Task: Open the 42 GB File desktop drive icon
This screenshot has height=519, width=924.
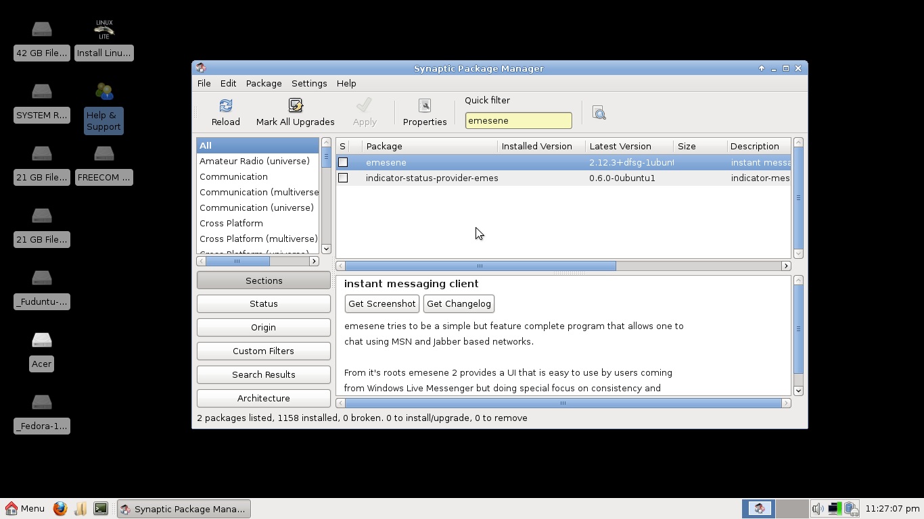Action: pyautogui.click(x=41, y=28)
